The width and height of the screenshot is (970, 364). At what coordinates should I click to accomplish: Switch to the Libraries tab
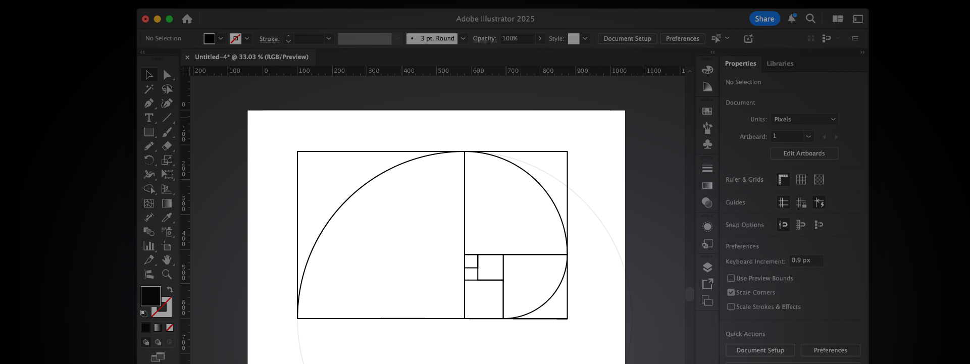(780, 64)
